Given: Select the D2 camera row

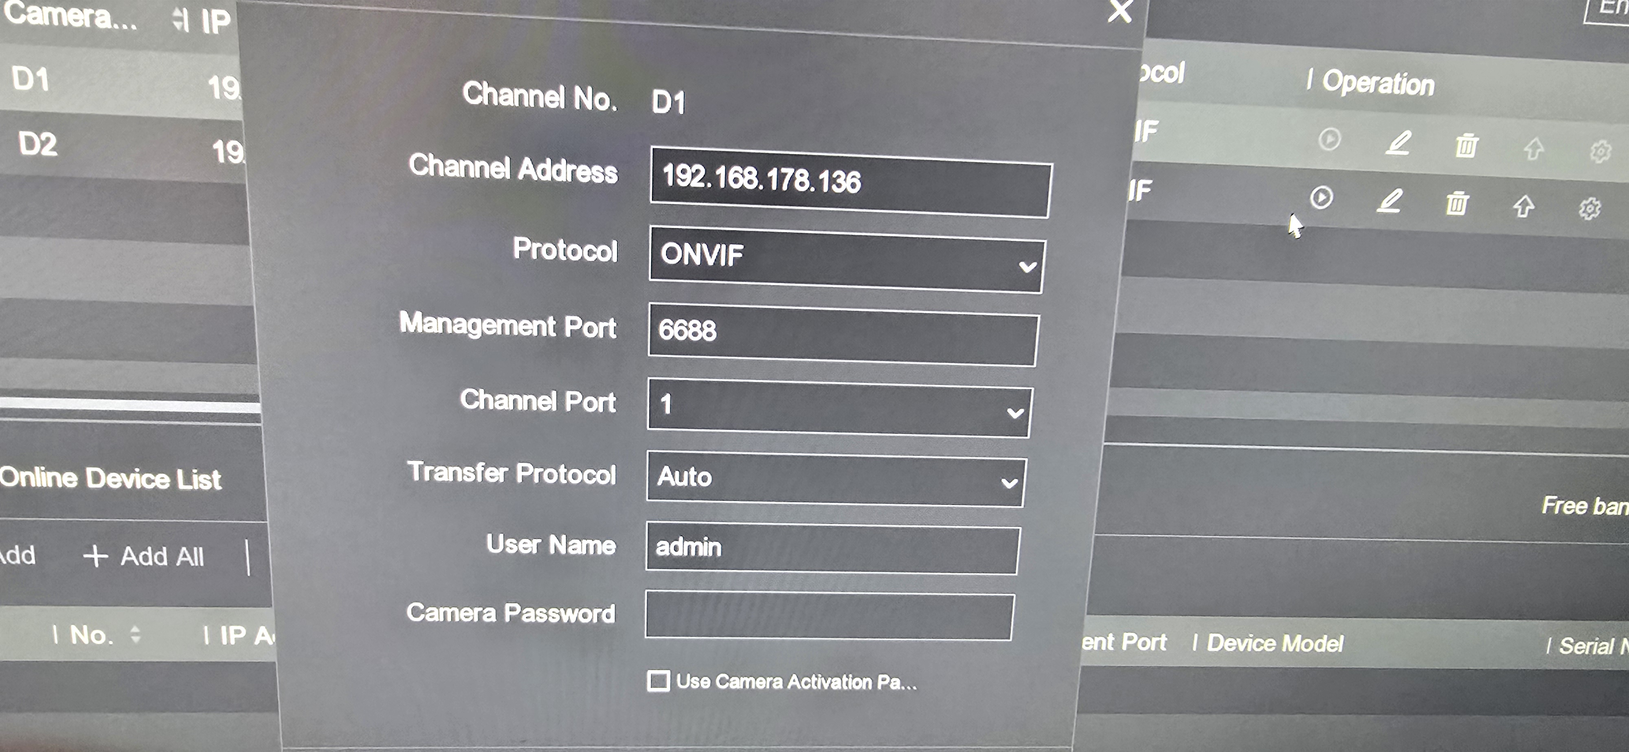Looking at the screenshot, I should click(123, 149).
